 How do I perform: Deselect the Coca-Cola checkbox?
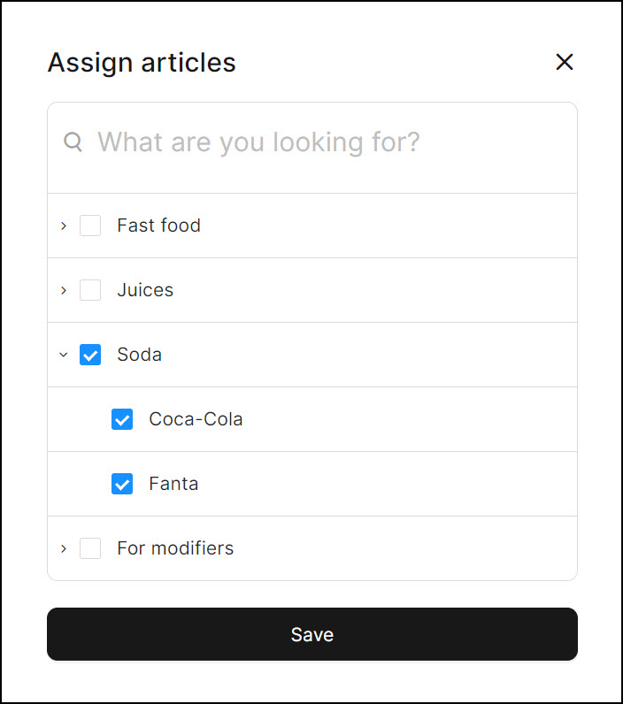122,419
